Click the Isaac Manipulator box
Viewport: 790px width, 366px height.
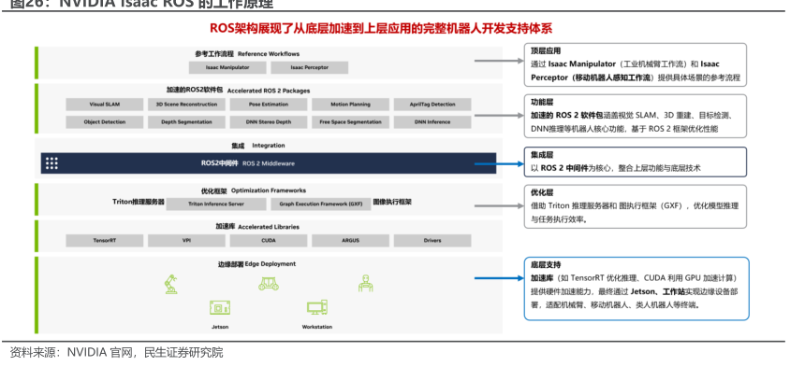[227, 67]
